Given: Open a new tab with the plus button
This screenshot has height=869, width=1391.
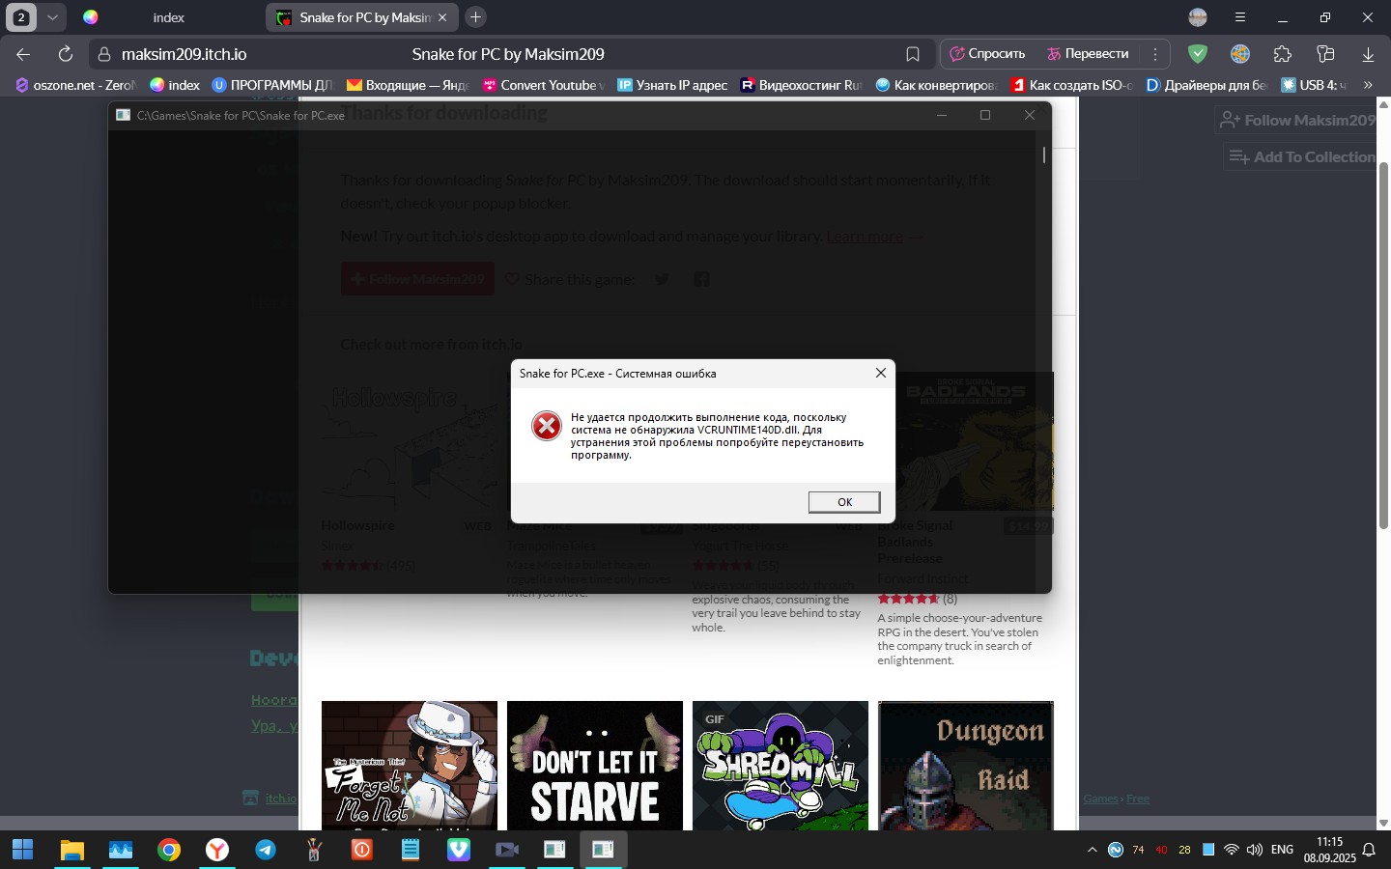Looking at the screenshot, I should click(475, 17).
